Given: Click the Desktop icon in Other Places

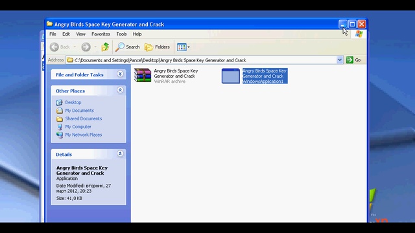Looking at the screenshot, I should pyautogui.click(x=59, y=102).
